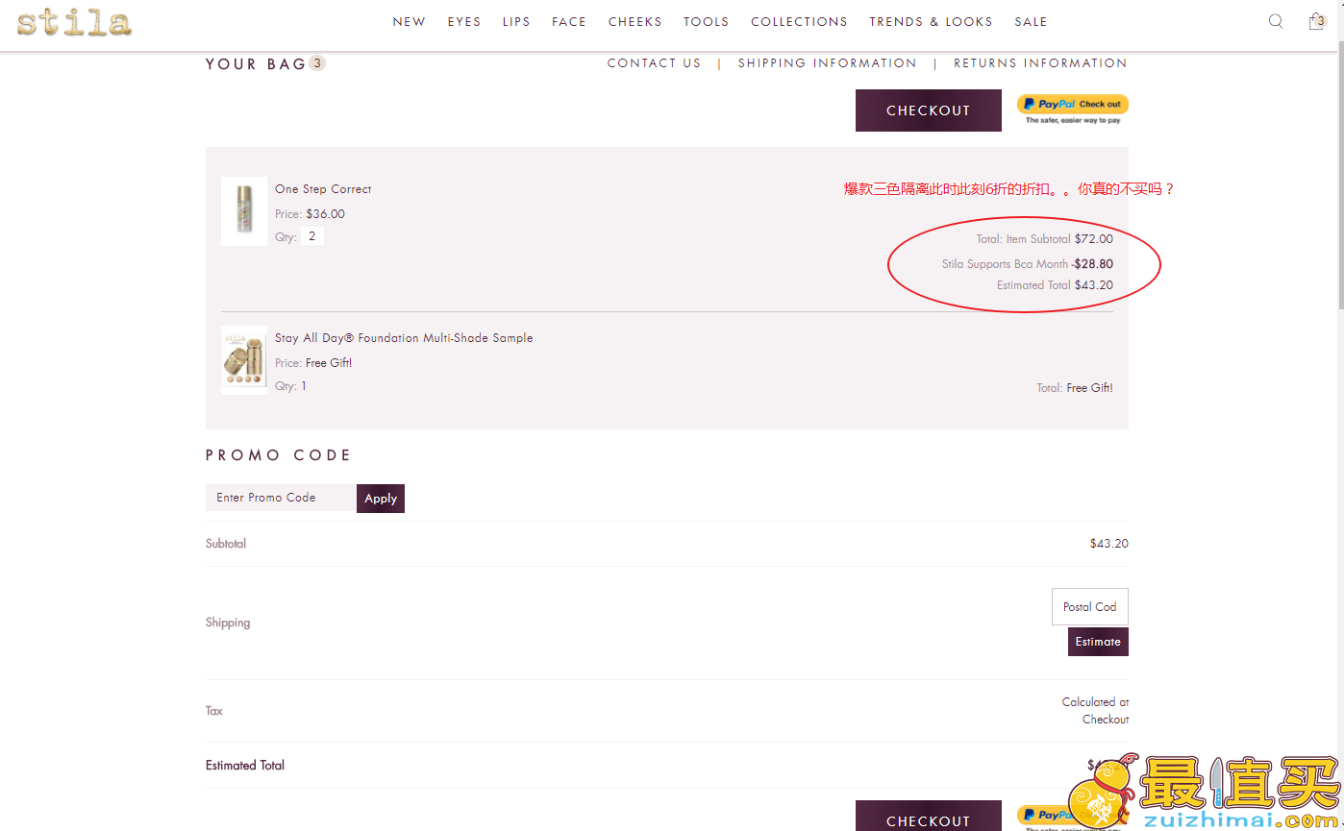This screenshot has height=831, width=1344.
Task: Click the Item Subtotal $72.00 text
Action: [1045, 239]
